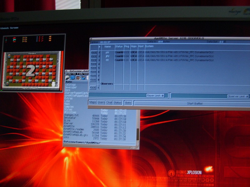Click the Kick button for slot 7
This screenshot has width=250, height=187.
click(93, 76)
